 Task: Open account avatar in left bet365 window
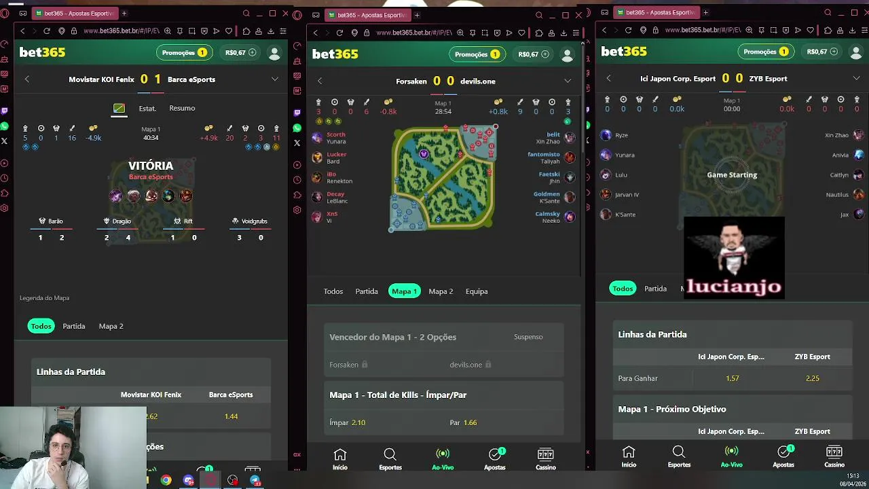[x=274, y=53]
